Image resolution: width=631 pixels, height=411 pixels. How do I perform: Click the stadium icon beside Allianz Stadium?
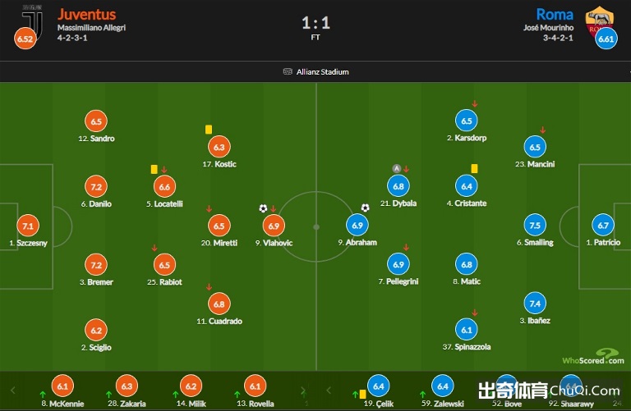(x=288, y=71)
